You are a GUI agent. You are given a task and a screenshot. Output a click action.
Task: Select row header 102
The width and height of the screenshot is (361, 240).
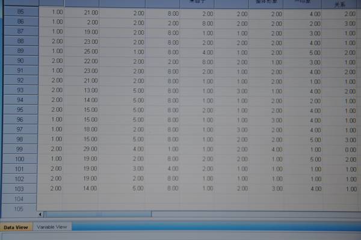pyautogui.click(x=20, y=179)
